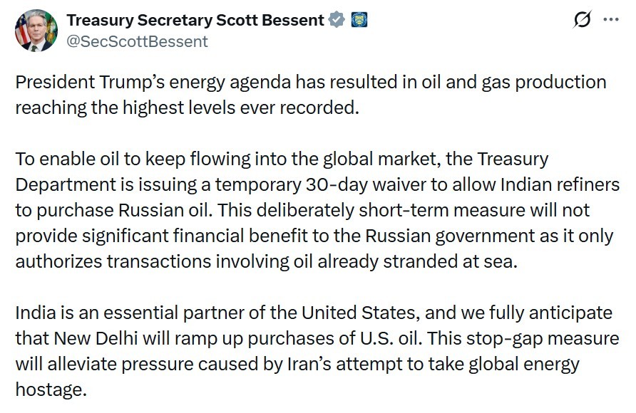This screenshot has width=636, height=413.
Task: Click the display name Treasury Secretary Scott Bessent
Action: pyautogui.click(x=195, y=20)
